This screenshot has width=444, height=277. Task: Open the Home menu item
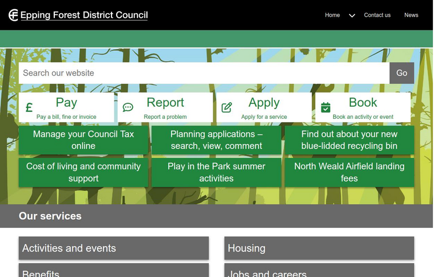click(x=332, y=15)
